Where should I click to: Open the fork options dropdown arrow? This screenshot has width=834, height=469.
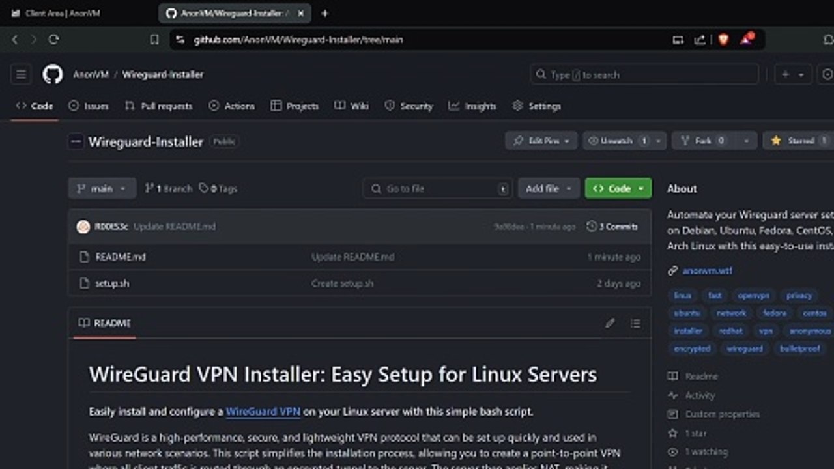point(746,141)
